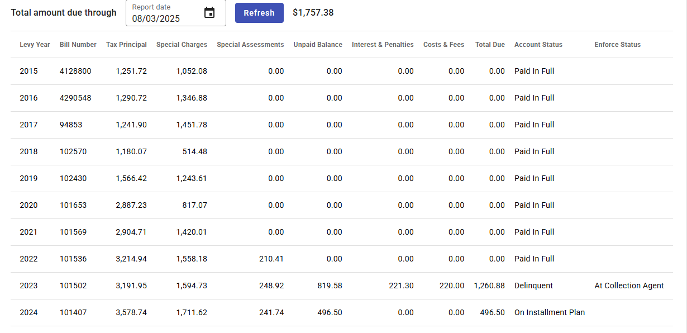Click the Interest & Penalties header
This screenshot has width=687, height=333.
383,45
